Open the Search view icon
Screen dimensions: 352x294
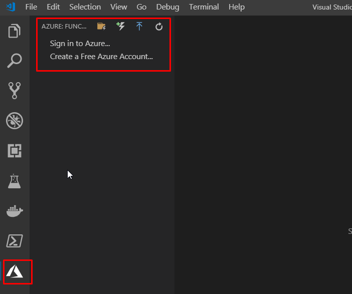[15, 61]
